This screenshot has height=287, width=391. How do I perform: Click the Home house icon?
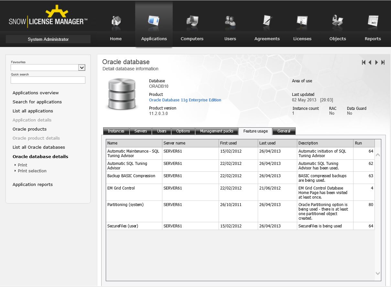(x=116, y=21)
